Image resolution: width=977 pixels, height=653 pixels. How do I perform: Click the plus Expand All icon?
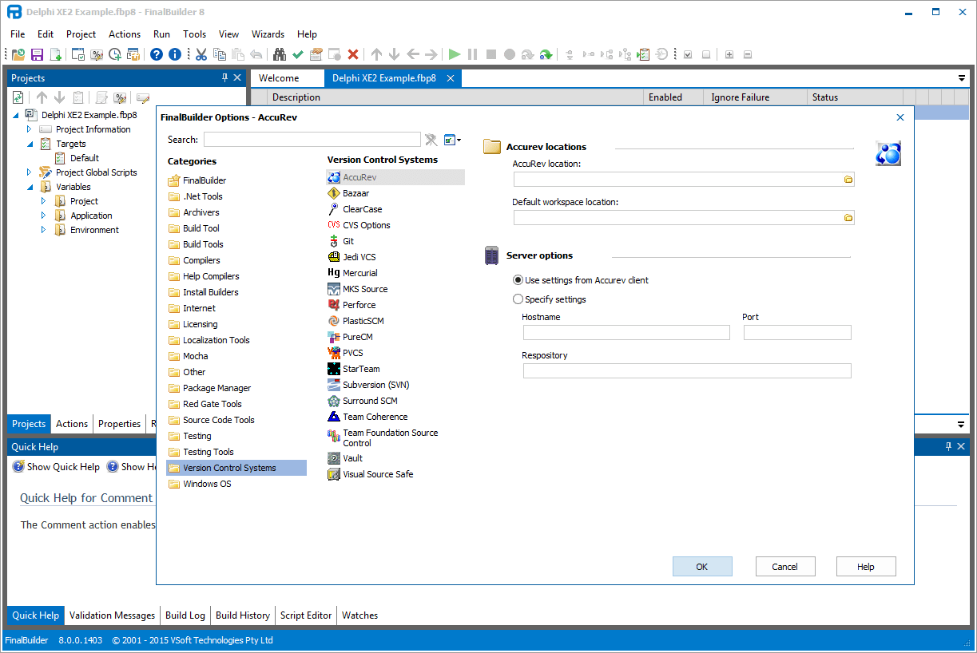tap(729, 54)
